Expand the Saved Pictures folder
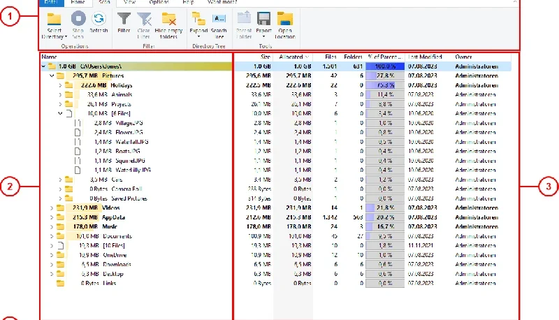The image size is (559, 320). pos(60,198)
